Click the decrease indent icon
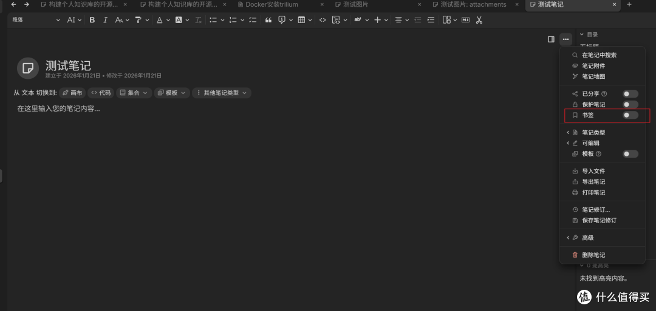This screenshot has width=656, height=311. point(417,19)
